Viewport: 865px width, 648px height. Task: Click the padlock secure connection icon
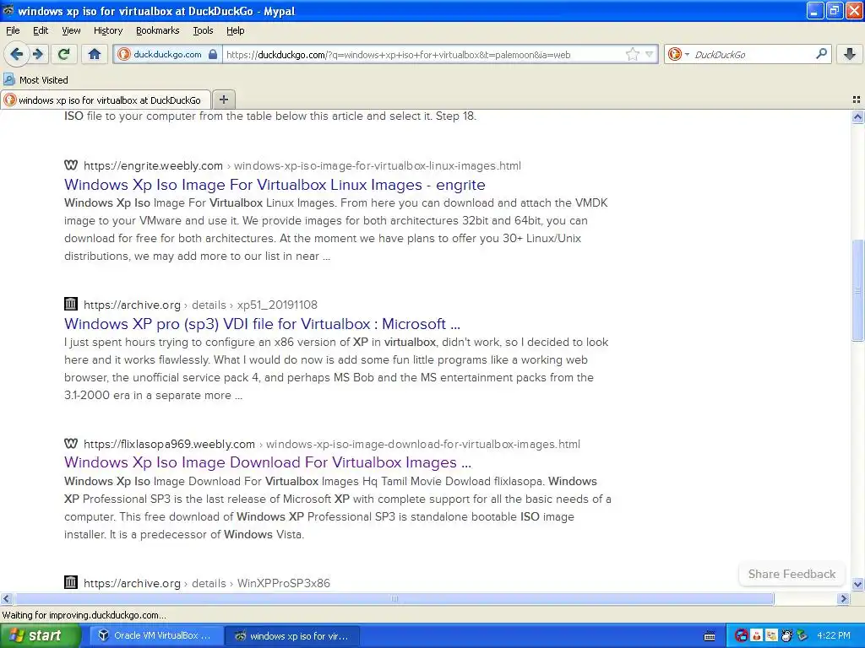pyautogui.click(x=213, y=54)
